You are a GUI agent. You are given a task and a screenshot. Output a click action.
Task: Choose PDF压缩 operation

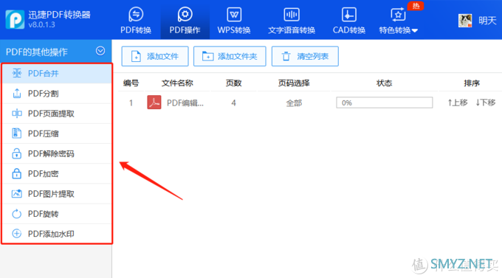pos(57,133)
